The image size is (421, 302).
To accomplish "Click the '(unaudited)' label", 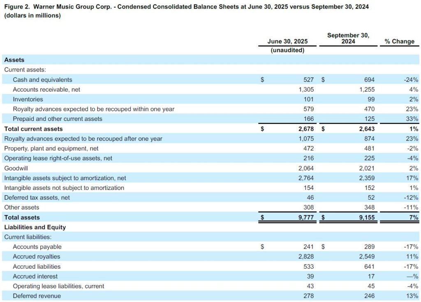I will [287, 50].
